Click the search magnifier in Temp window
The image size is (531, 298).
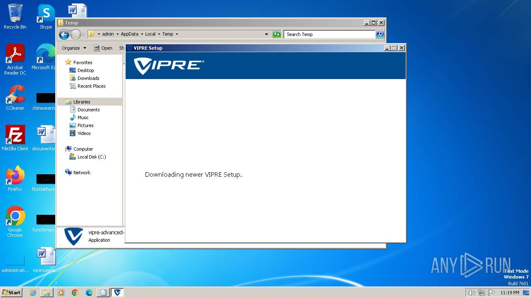pos(380,34)
